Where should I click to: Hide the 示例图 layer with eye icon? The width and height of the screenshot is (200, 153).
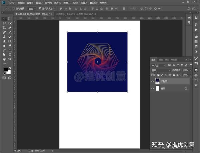tap(152, 81)
